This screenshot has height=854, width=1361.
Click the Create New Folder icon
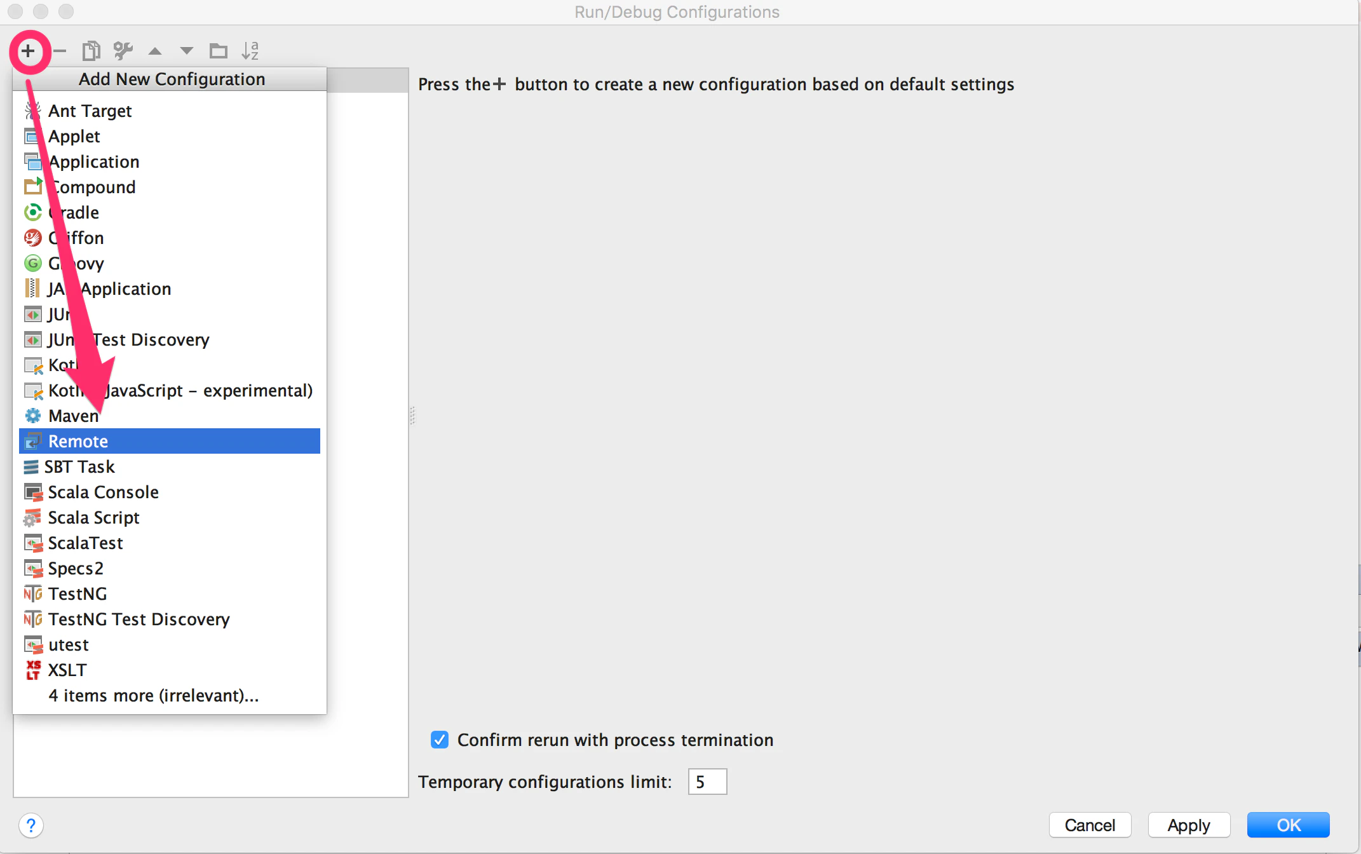point(219,51)
